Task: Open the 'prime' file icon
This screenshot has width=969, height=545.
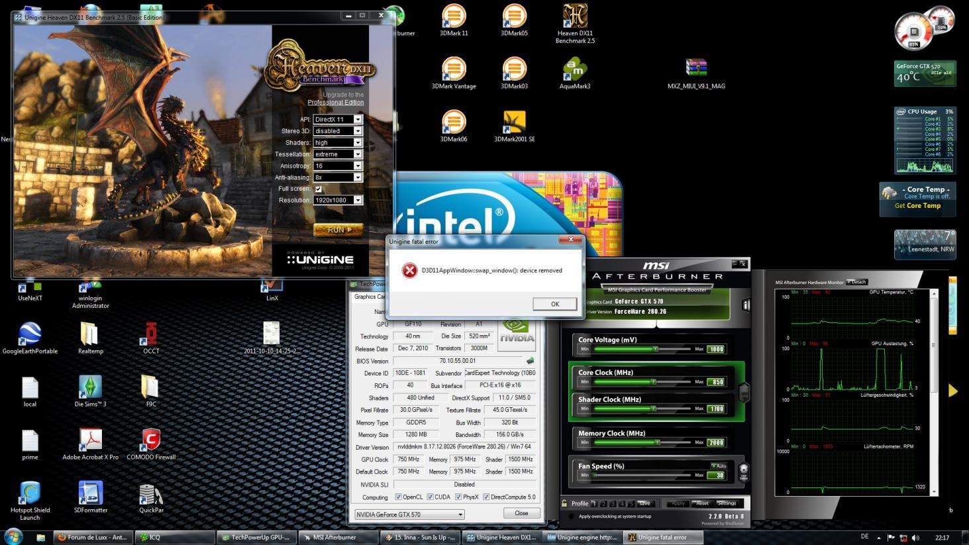Action: pyautogui.click(x=30, y=444)
